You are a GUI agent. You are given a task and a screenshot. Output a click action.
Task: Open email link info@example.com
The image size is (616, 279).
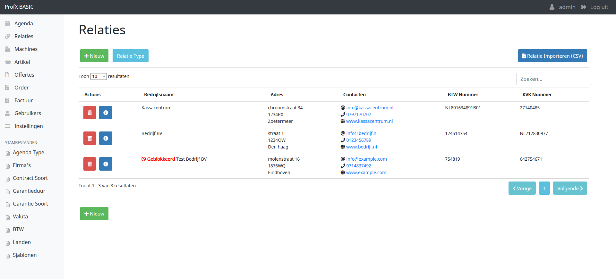click(366, 159)
